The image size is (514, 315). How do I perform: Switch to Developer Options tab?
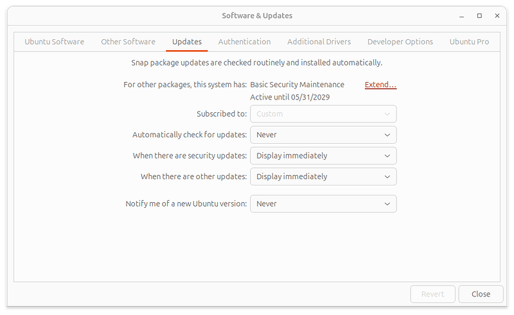click(x=400, y=42)
